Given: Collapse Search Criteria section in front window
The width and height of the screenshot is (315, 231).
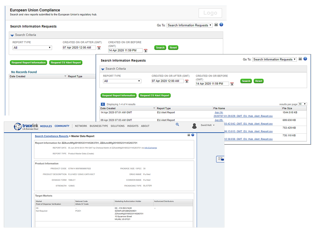Looking at the screenshot, I should click(103, 69).
